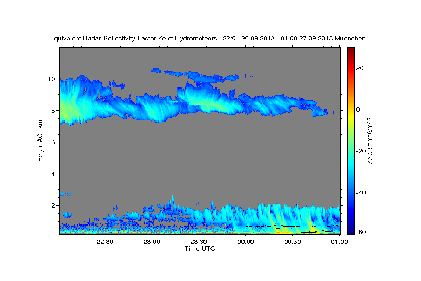
Task: Click the height tick label 6
Action: [52, 142]
